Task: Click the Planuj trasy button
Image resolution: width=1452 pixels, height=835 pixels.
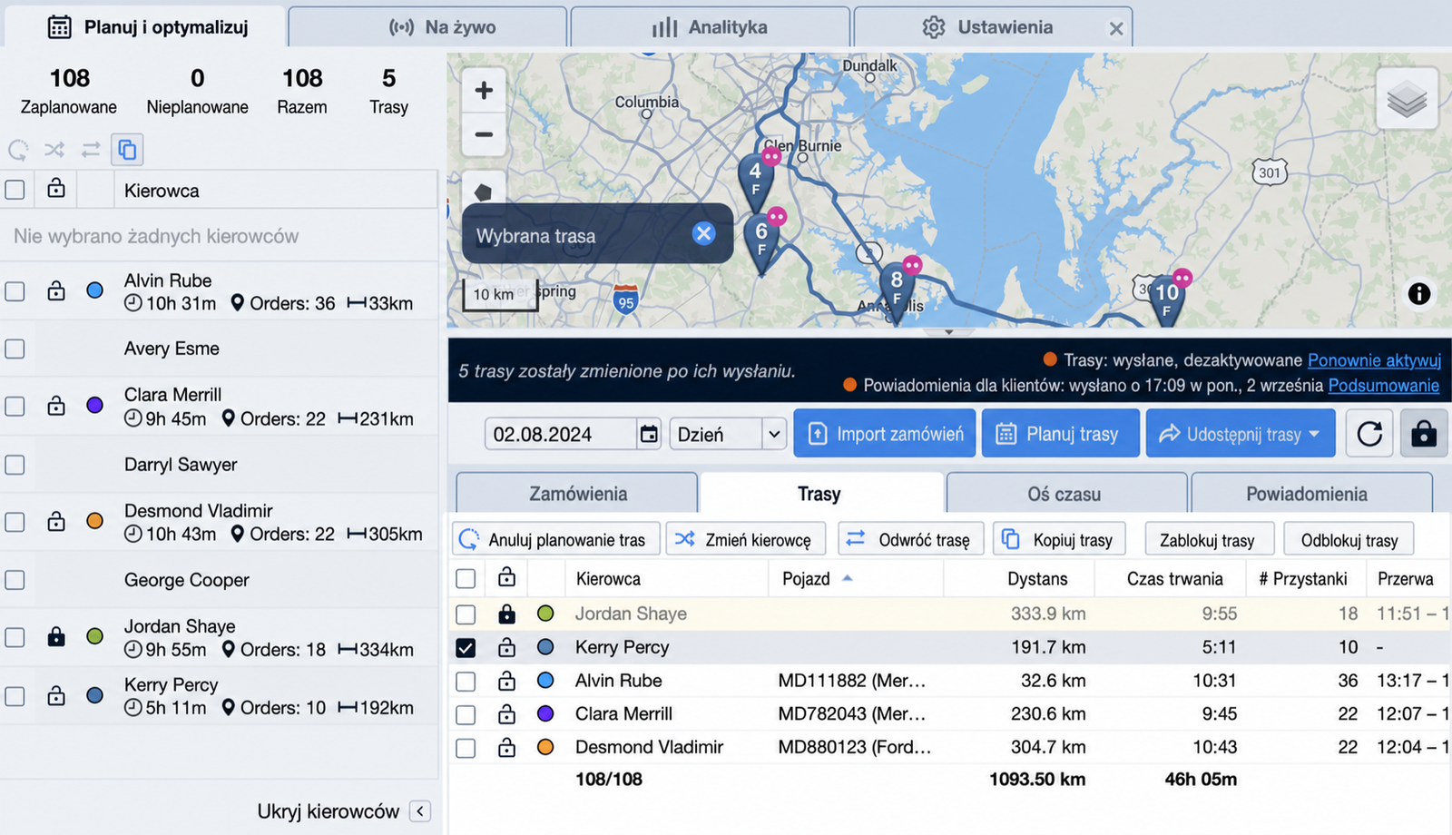Action: [1060, 434]
